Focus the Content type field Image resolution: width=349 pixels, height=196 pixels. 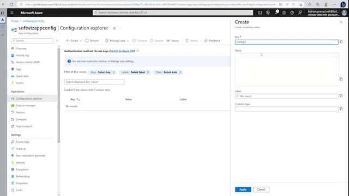287,109
